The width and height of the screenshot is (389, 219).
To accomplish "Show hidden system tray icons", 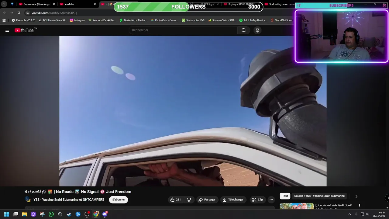I will (349, 214).
